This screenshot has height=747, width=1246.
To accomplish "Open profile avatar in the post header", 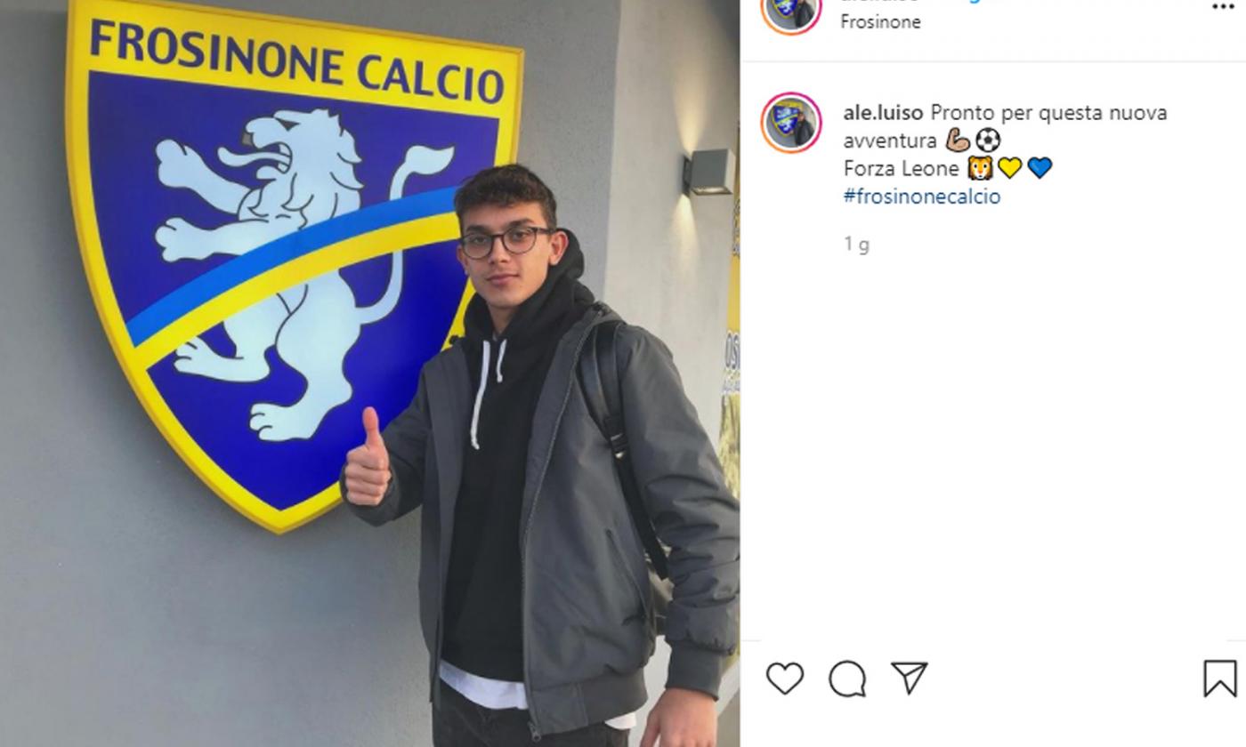I will click(790, 11).
